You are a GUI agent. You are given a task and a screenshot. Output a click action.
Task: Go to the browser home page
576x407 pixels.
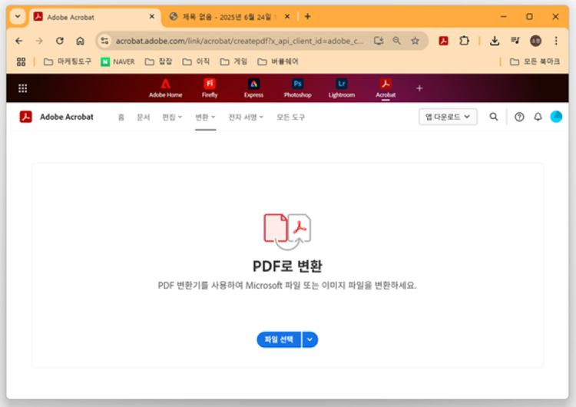point(80,41)
